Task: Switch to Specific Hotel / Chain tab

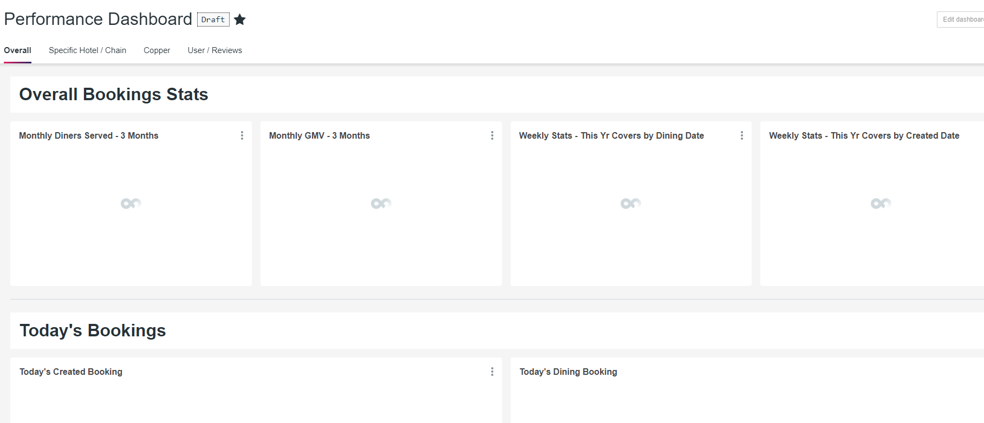Action: 87,50
